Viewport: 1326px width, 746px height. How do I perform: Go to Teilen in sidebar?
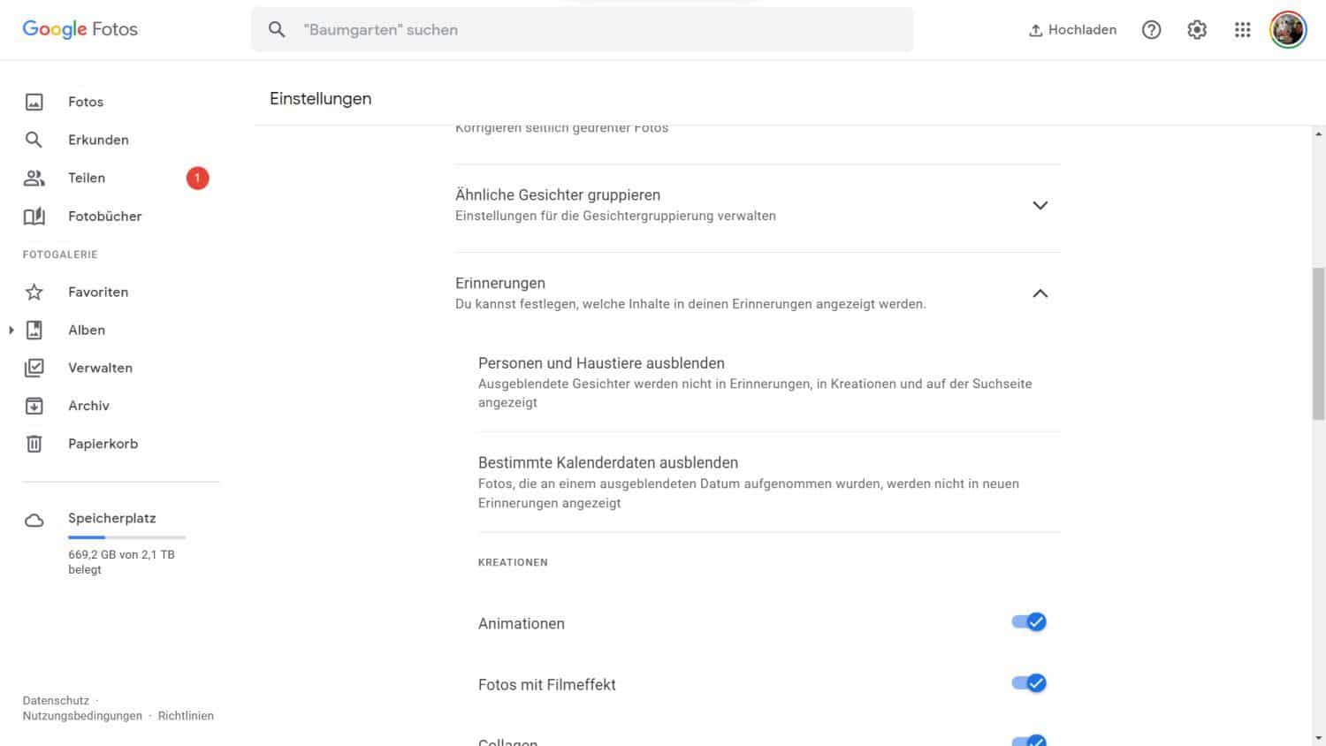coord(87,178)
